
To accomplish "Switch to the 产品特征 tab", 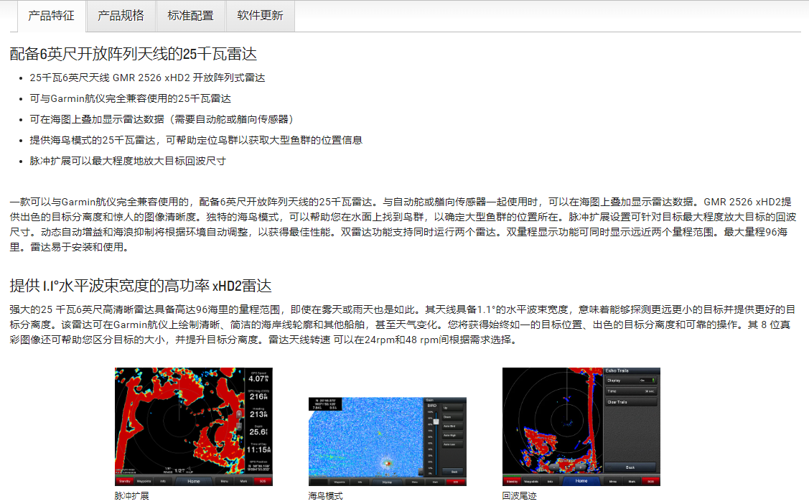I will [52, 16].
